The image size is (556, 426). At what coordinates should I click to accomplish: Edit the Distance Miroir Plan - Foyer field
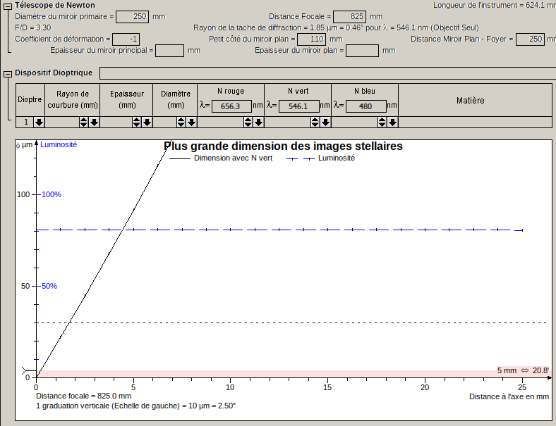point(530,39)
